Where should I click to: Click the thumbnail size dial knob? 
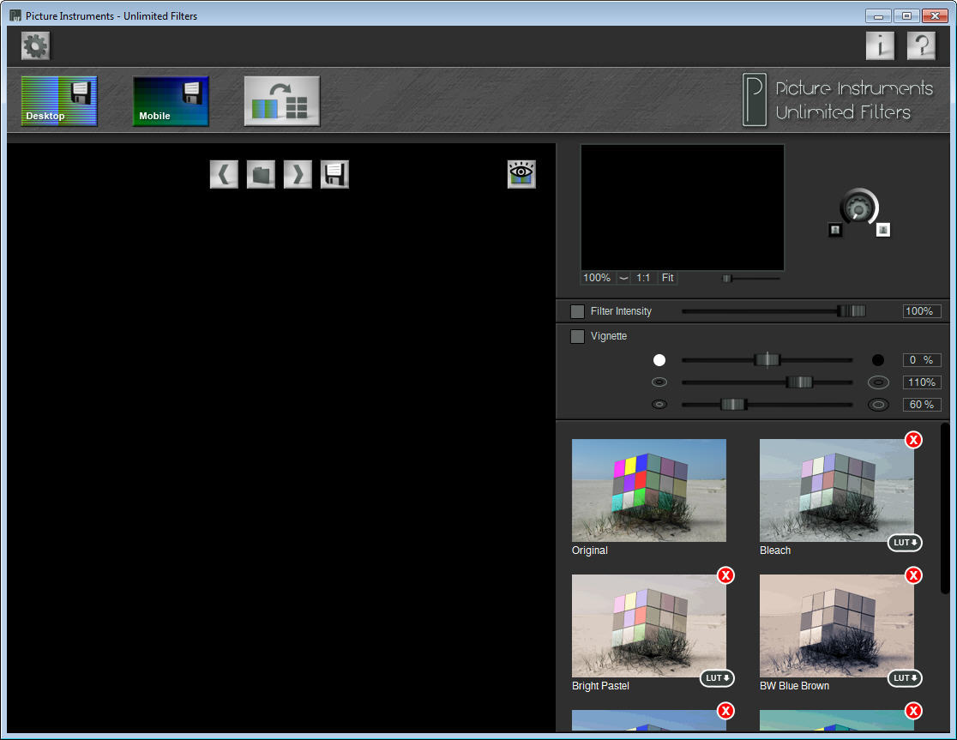coord(858,208)
